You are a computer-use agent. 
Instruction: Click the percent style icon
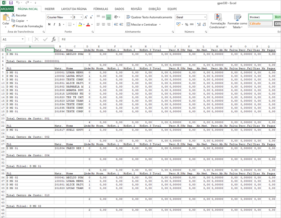(x=187, y=24)
